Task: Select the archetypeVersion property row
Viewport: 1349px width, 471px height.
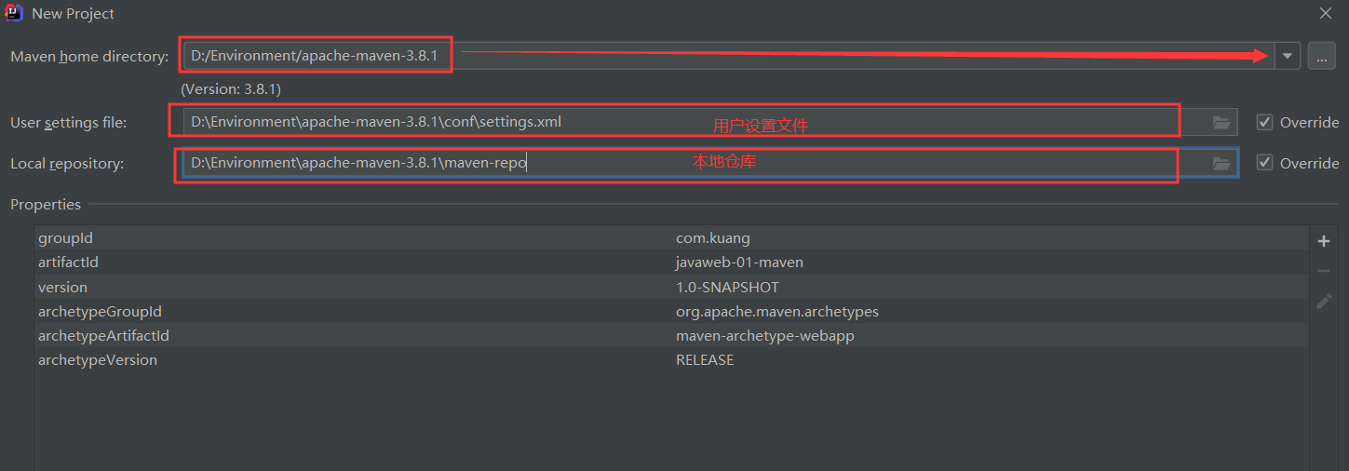Action: tap(671, 359)
